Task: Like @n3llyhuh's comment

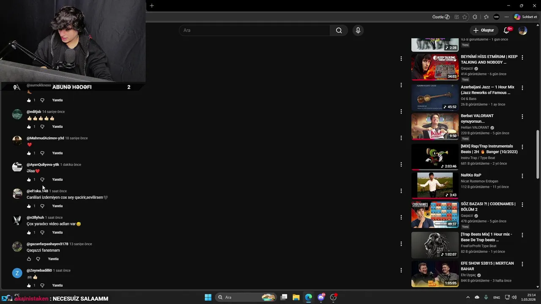Action: (x=29, y=233)
